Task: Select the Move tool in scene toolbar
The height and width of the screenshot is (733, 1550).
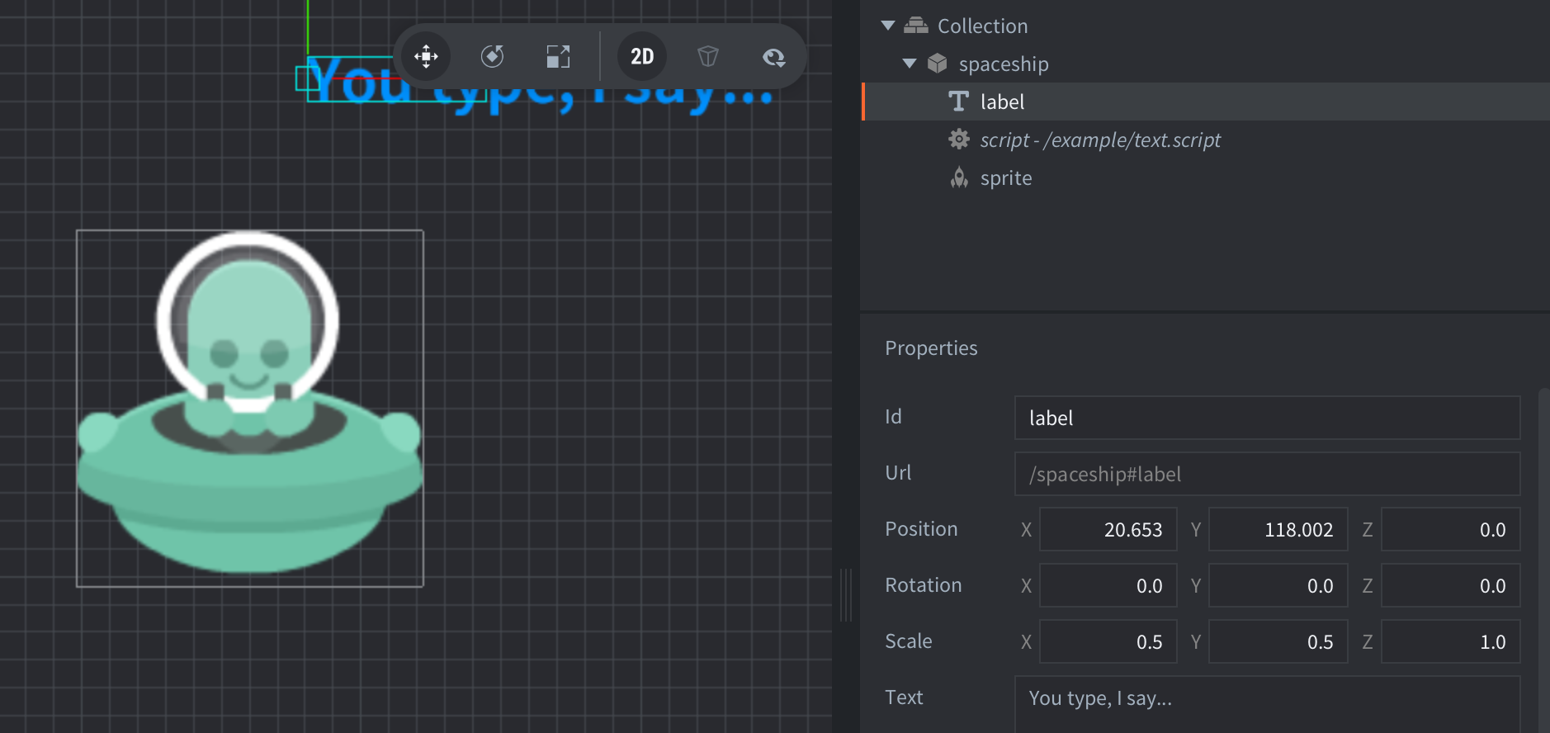Action: tap(426, 56)
